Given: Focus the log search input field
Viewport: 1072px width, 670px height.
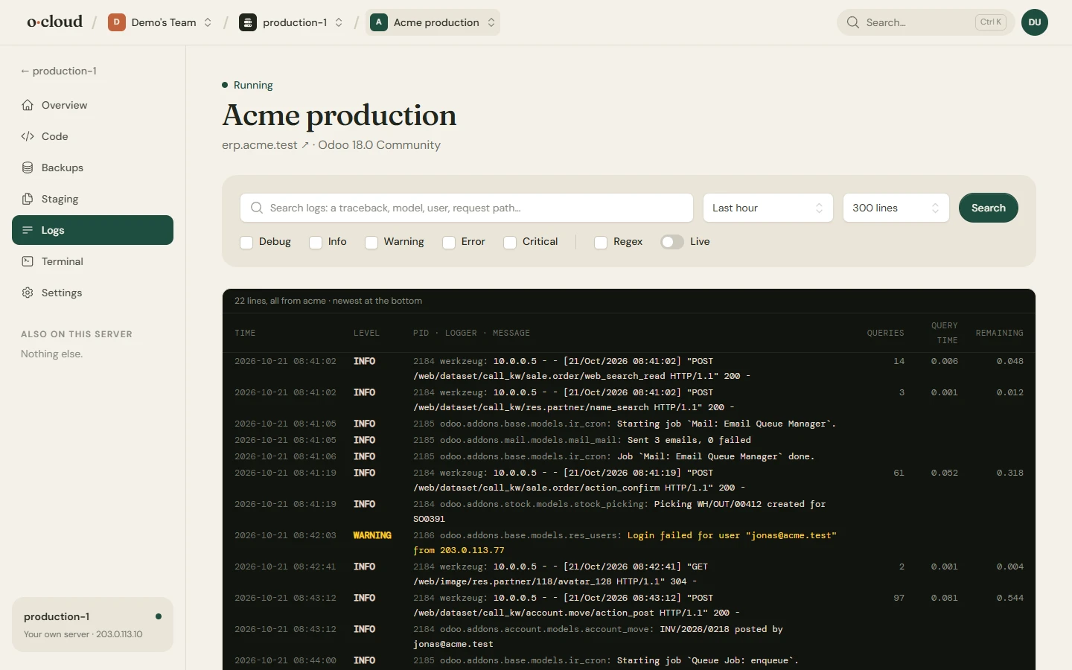Looking at the screenshot, I should coord(467,208).
